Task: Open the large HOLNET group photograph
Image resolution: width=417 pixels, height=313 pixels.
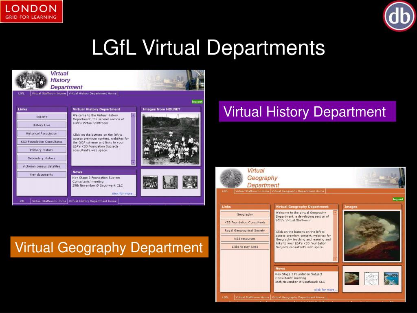Action: coord(171,139)
